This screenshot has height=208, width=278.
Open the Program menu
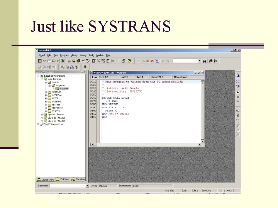(x=64, y=55)
